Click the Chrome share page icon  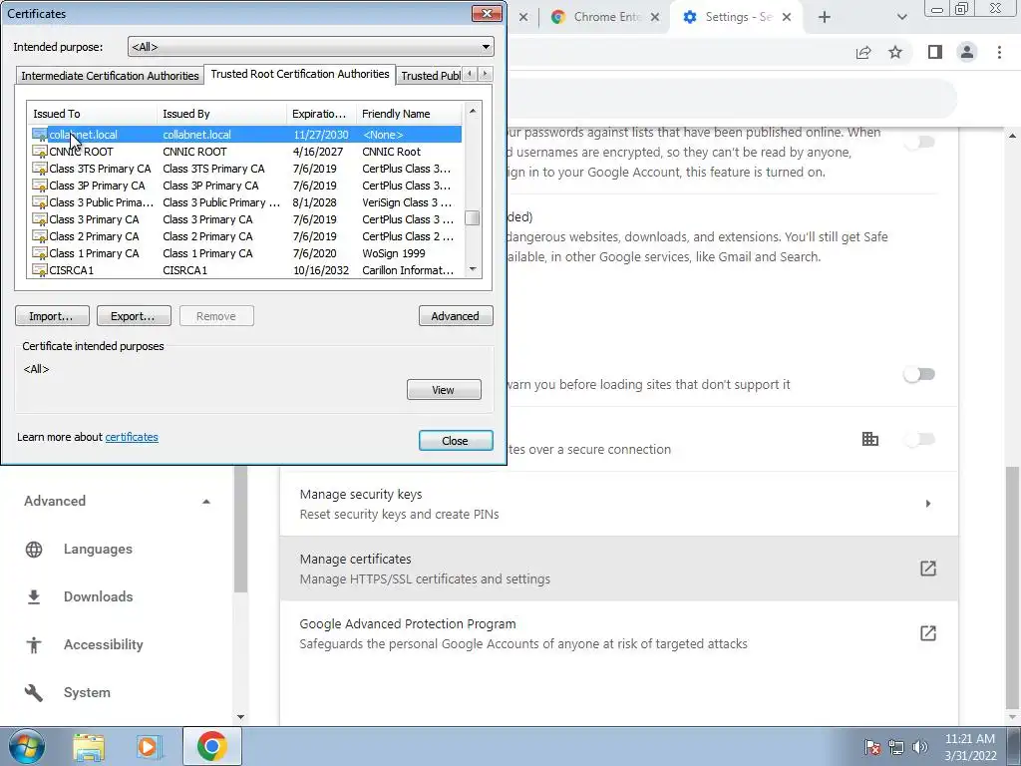[x=863, y=52]
